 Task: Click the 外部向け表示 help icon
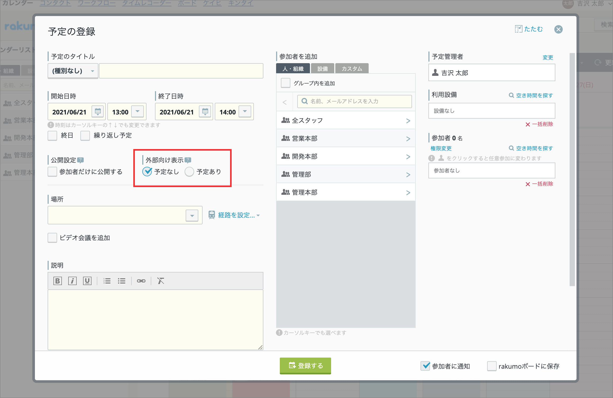pyautogui.click(x=188, y=160)
